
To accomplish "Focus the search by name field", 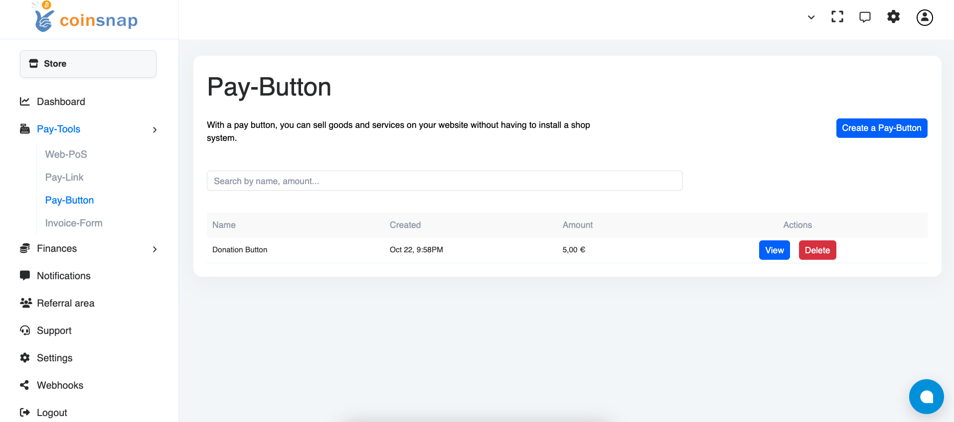I will point(444,181).
